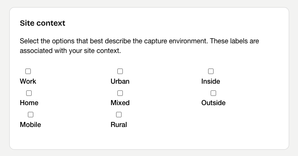The width and height of the screenshot is (298, 156).
Task: Click the Work label text
Action: click(x=28, y=82)
